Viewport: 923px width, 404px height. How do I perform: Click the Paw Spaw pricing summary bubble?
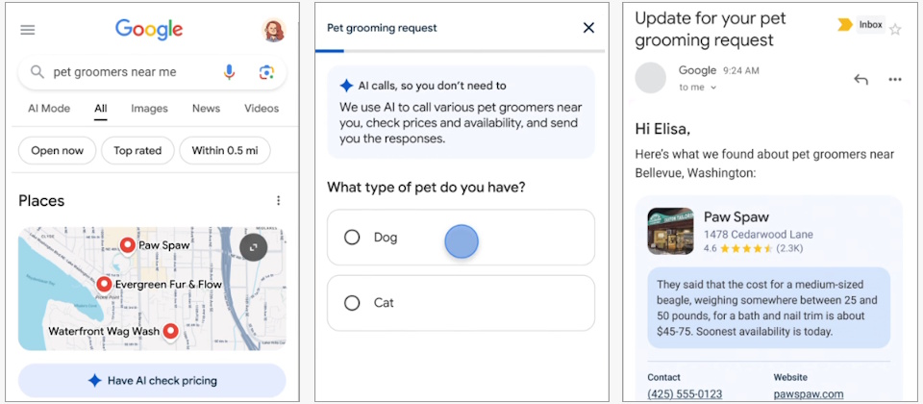point(769,308)
